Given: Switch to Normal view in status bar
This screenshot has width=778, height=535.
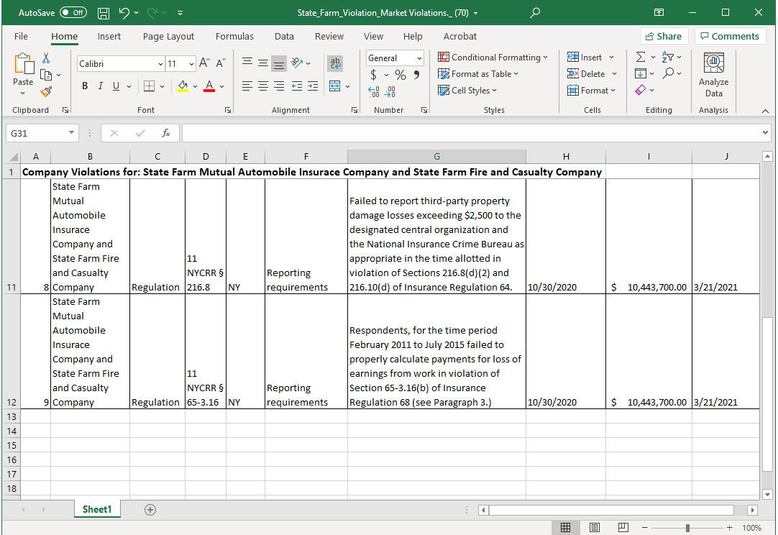Looking at the screenshot, I should pos(565,528).
